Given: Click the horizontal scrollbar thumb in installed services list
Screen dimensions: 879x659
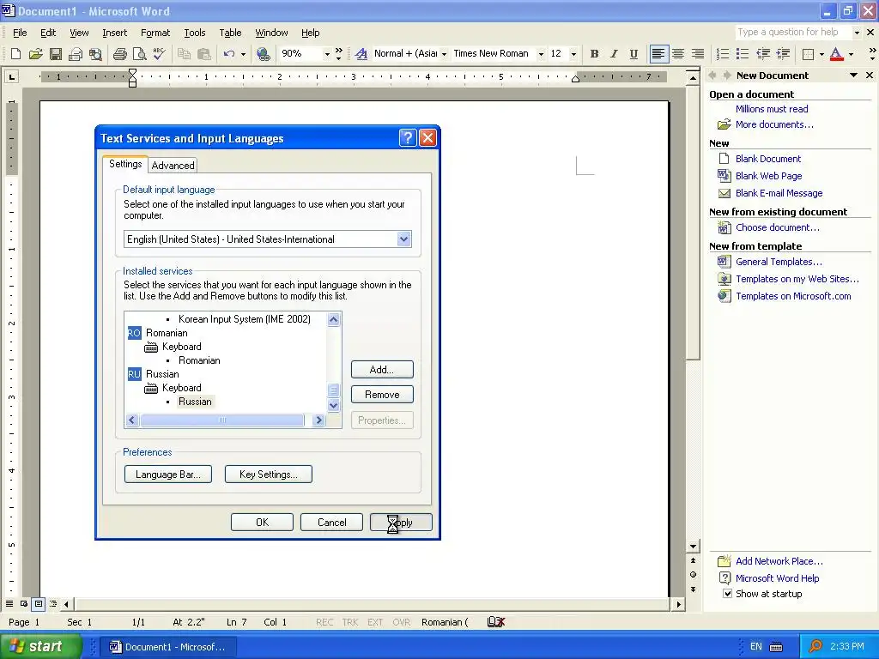Looking at the screenshot, I should [222, 420].
